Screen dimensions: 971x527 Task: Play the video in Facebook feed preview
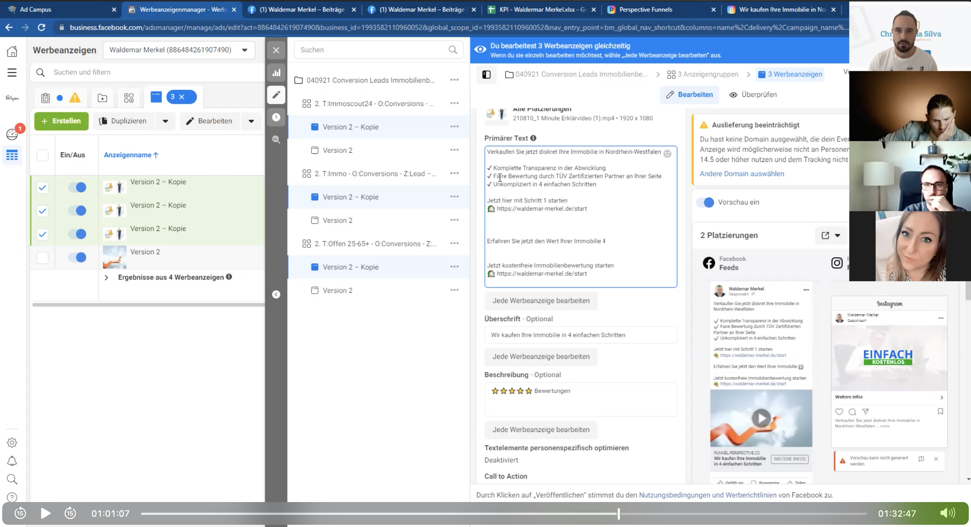click(x=761, y=418)
